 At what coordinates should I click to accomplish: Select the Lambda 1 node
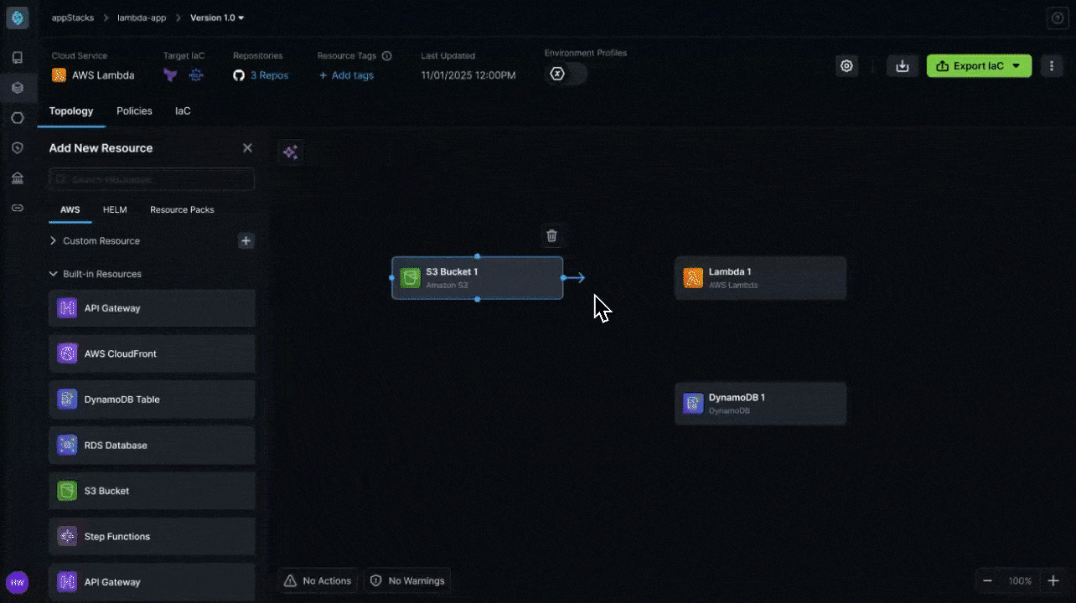tap(760, 278)
